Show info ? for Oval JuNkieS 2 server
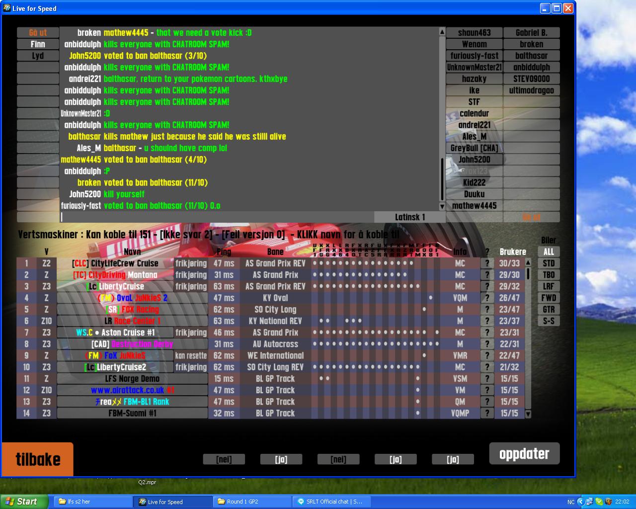Screen dimensions: 636x509 pyautogui.click(x=487, y=298)
